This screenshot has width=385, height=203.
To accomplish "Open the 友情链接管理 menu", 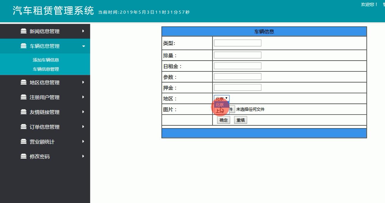I will pos(45,112).
